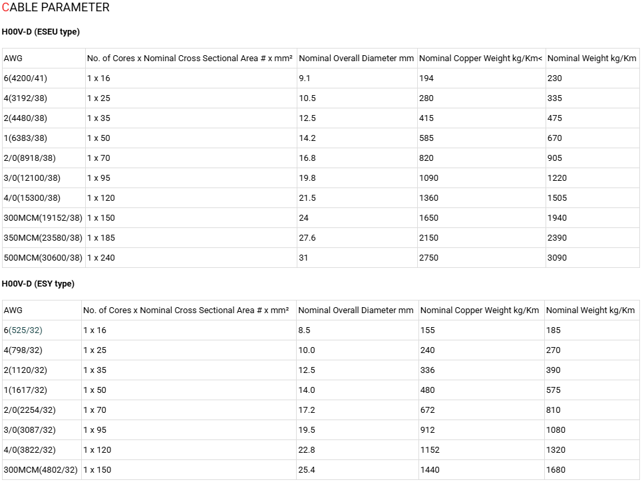
Task: Select the H00V-D (ESY type) title
Action: click(x=38, y=284)
